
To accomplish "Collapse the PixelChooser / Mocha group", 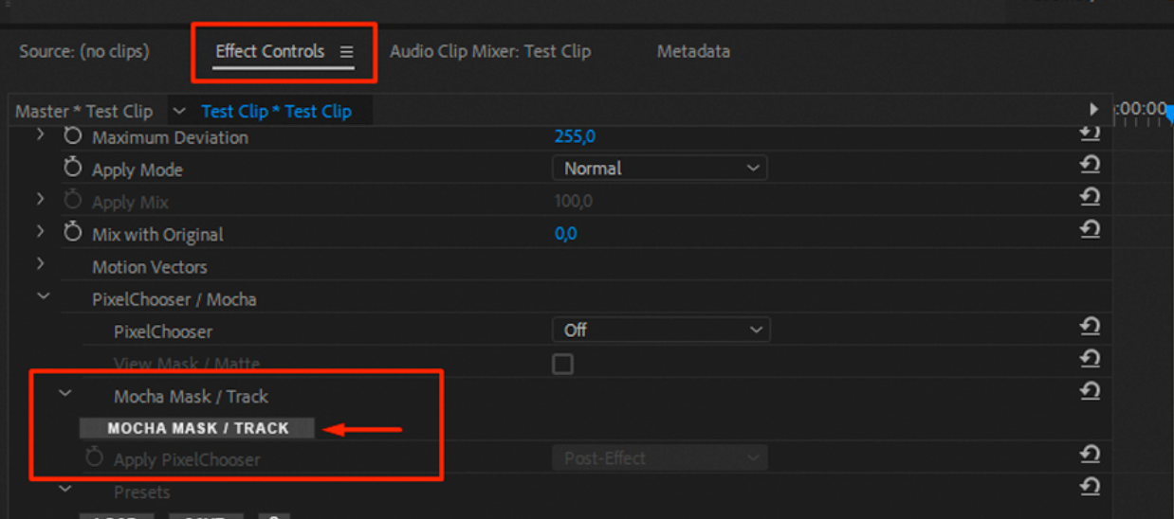I will 43,297.
